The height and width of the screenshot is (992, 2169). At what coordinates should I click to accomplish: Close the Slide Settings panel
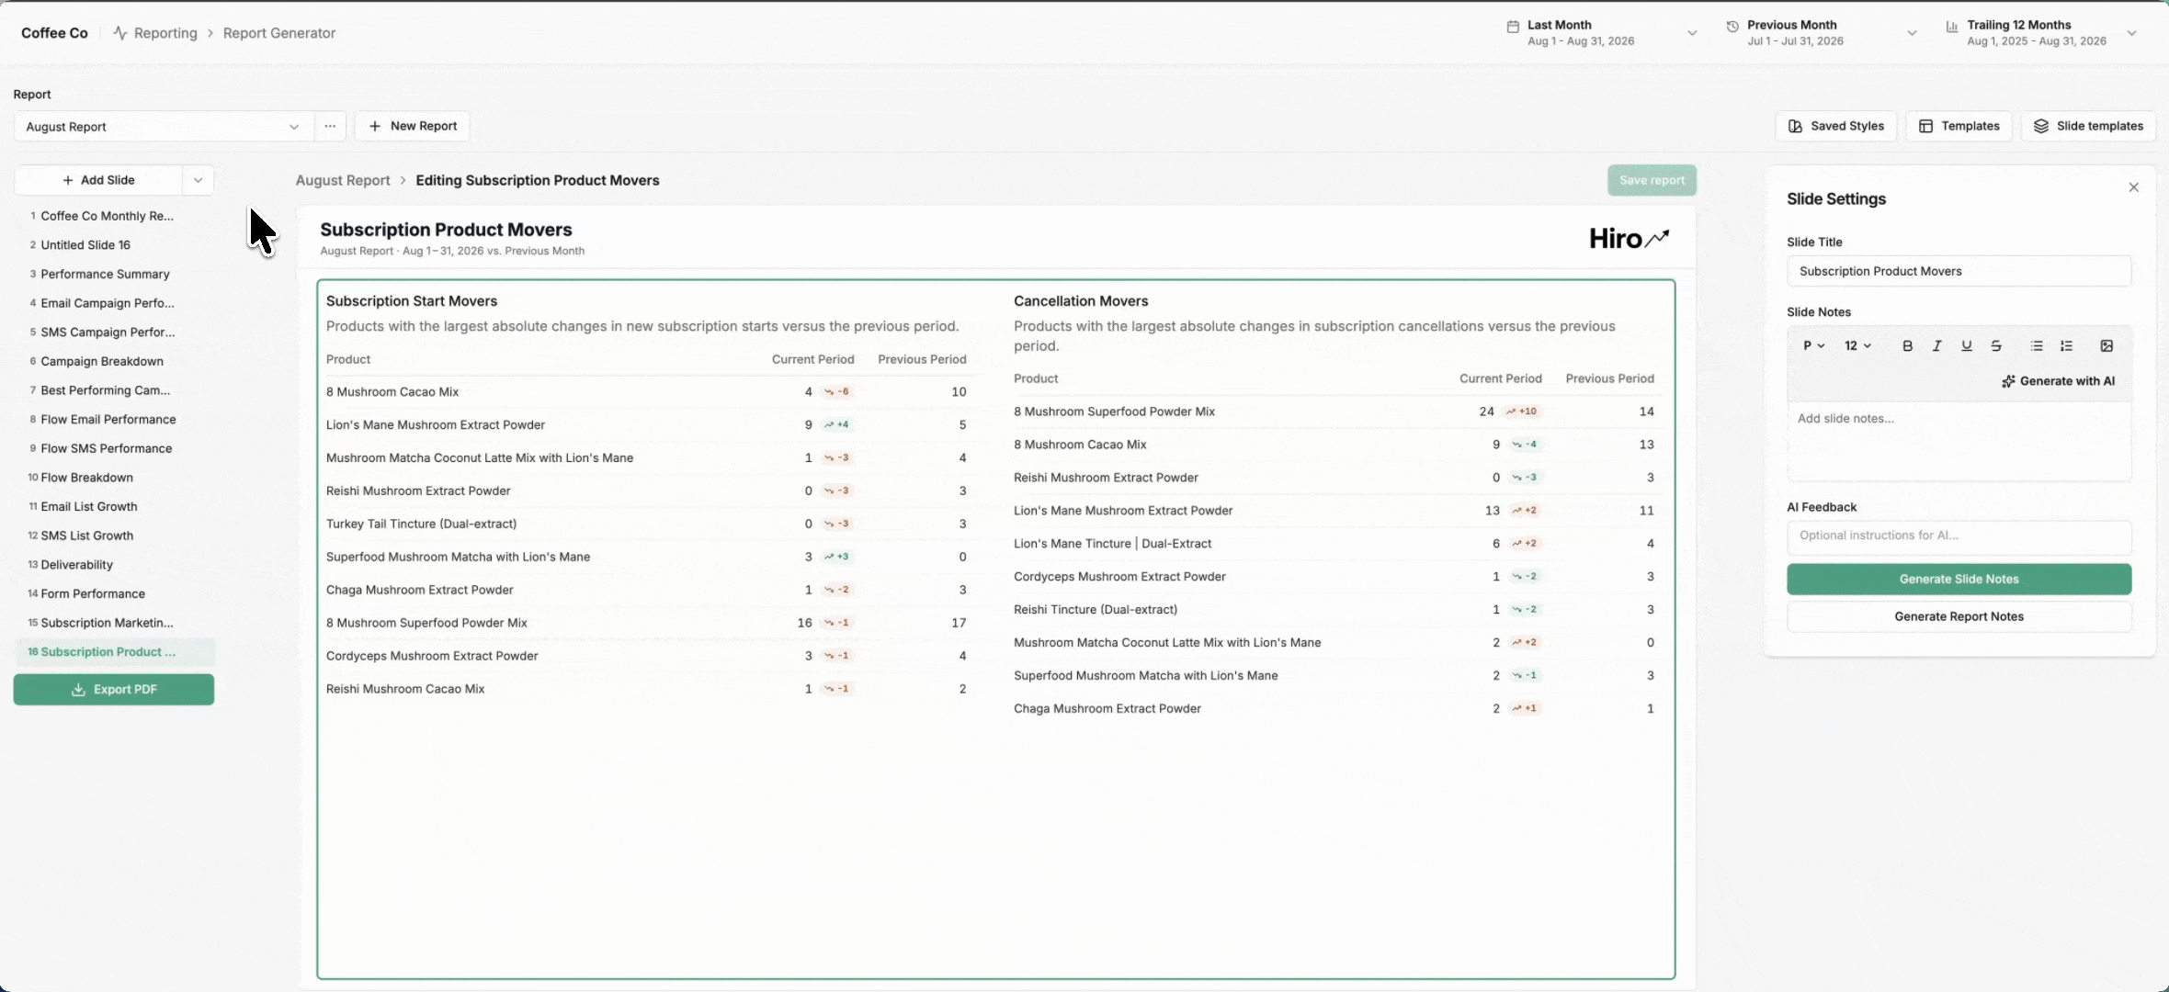[2133, 187]
